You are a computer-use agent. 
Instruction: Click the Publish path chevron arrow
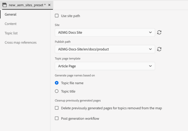click(150, 49)
